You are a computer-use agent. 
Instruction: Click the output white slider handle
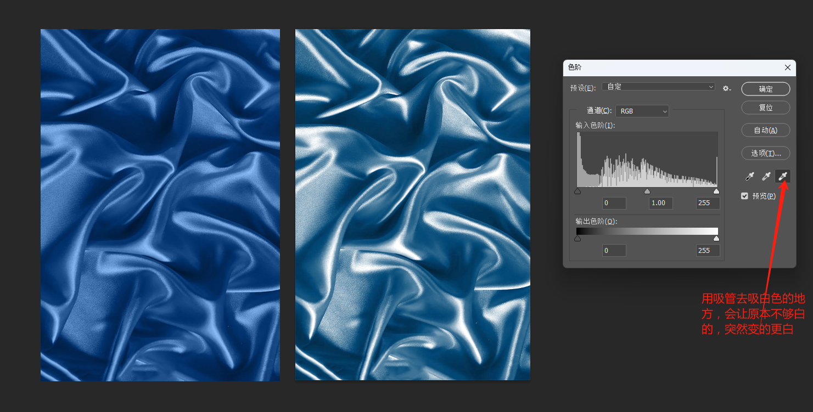(716, 239)
